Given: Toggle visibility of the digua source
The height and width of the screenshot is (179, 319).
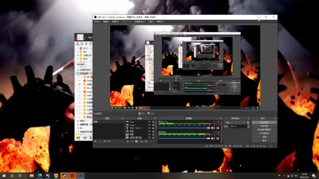Looking at the screenshot, I should (149, 125).
